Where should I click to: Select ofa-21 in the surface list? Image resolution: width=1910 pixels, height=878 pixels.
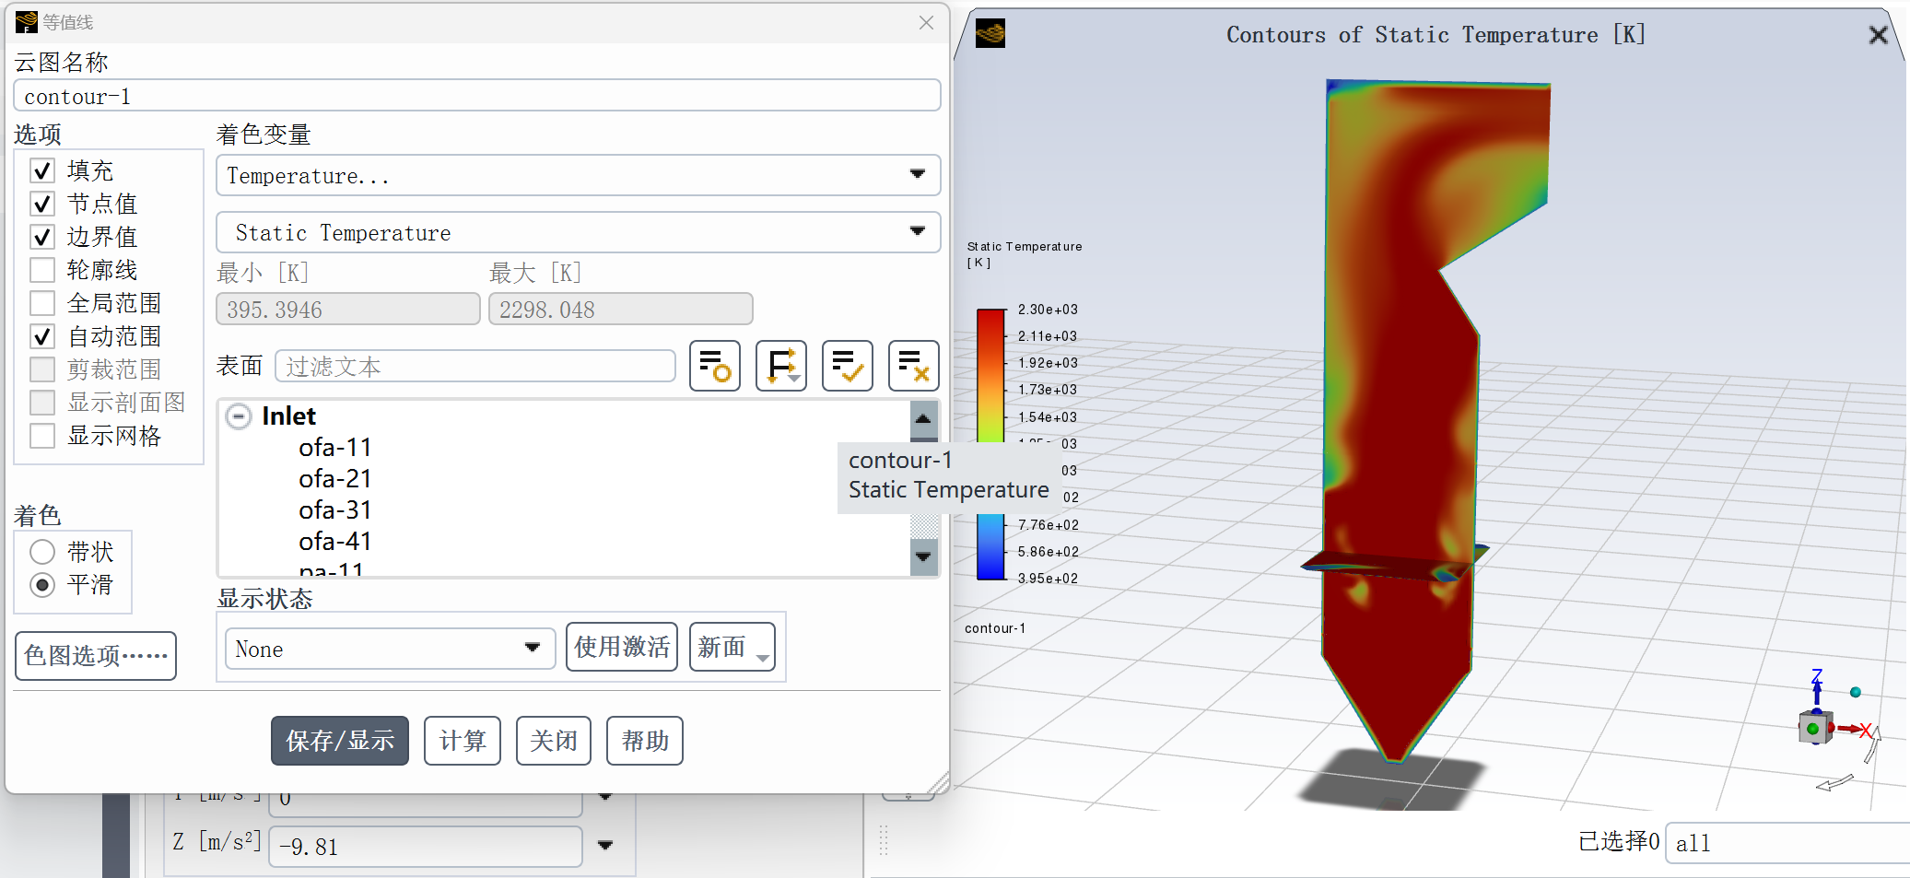tap(334, 479)
